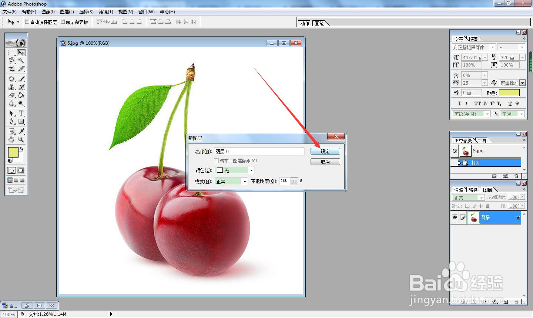Select the Lasso tool
533x318 pixels.
coord(11,60)
